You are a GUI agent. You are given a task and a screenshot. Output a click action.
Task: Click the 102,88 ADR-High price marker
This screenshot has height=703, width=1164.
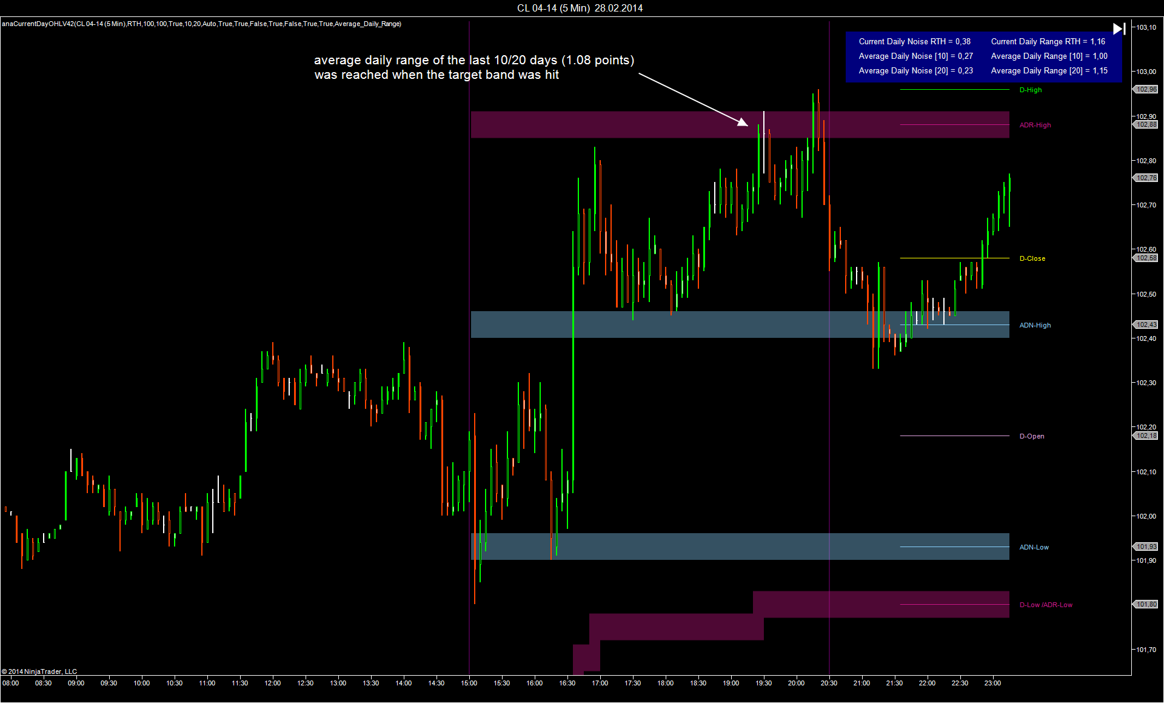(1146, 124)
